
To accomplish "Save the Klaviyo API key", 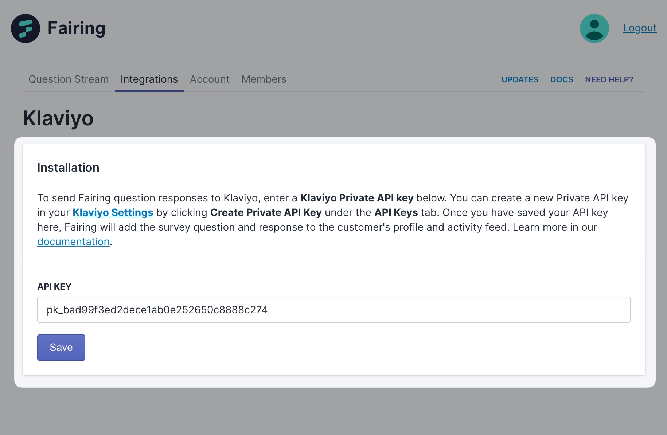I will point(61,348).
